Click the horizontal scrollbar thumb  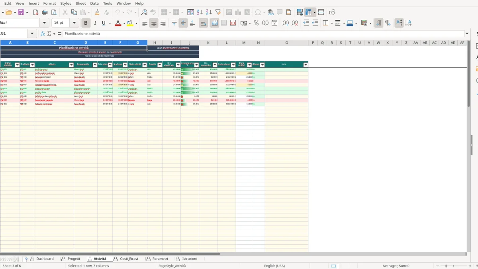110,253
